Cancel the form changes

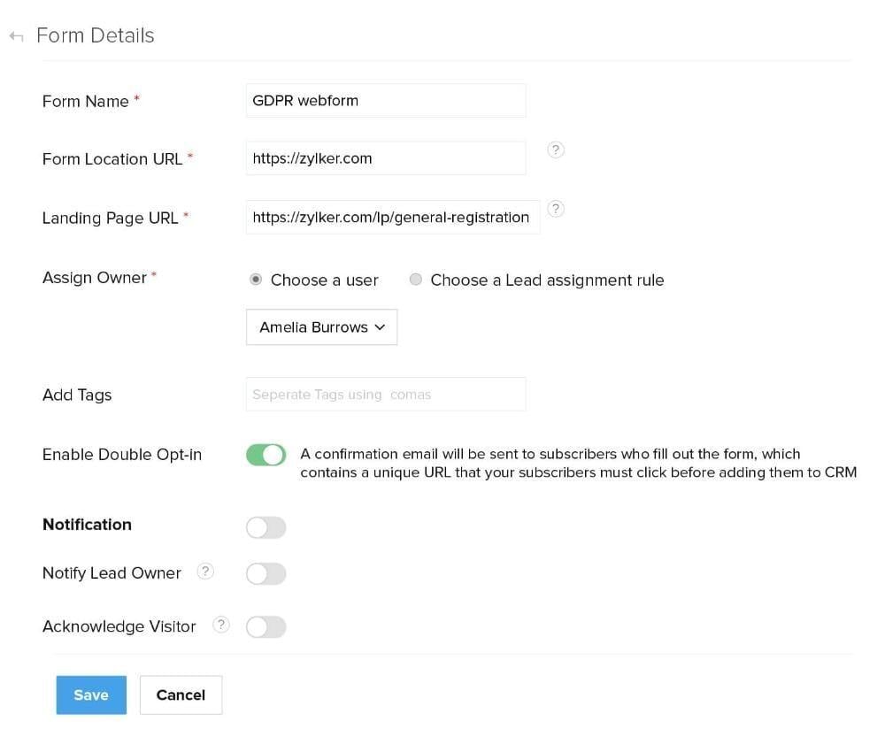[x=181, y=695]
